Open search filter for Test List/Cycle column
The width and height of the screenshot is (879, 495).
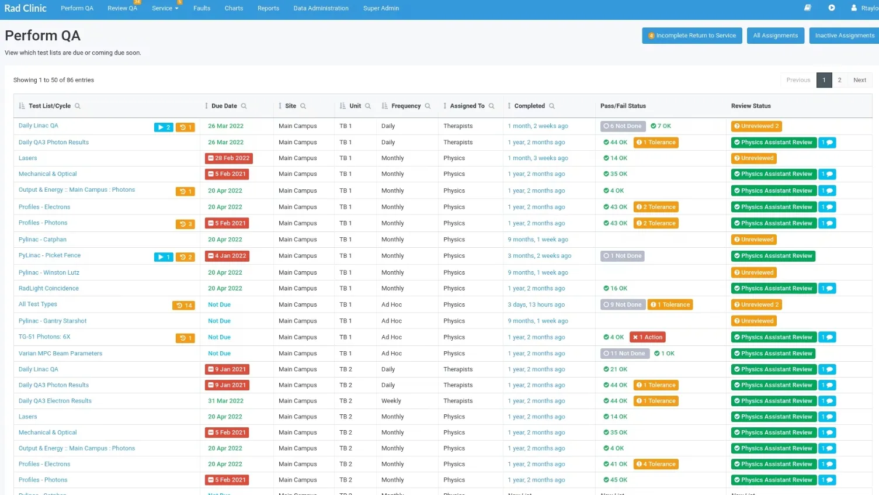(78, 106)
